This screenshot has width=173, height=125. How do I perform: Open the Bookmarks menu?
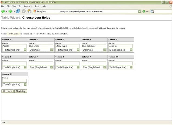(x=28, y=6)
